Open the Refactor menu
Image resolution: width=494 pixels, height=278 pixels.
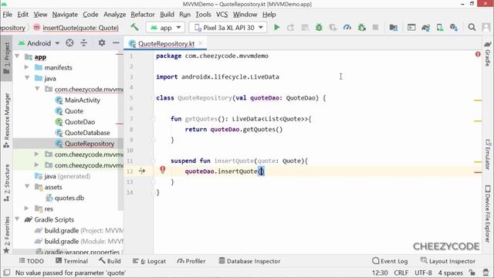pos(142,15)
